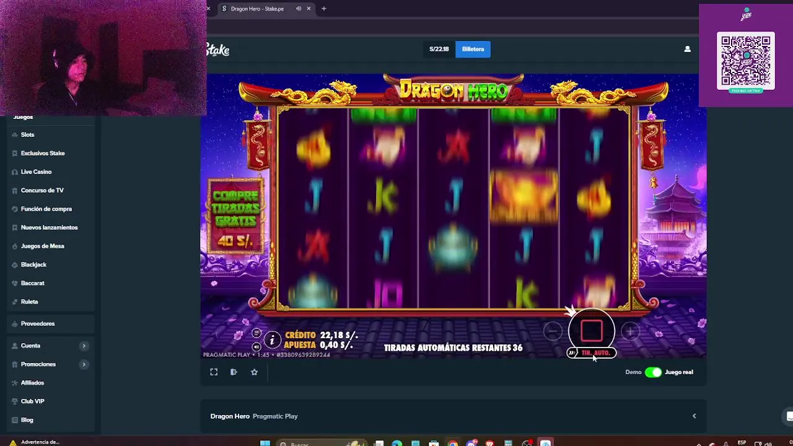The height and width of the screenshot is (446, 793).
Task: Open Proveedores in the sidebar
Action: [x=37, y=323]
